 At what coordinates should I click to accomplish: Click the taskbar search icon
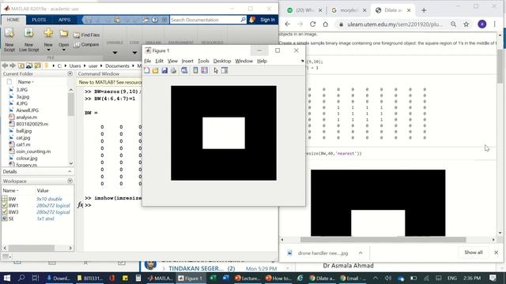tap(21, 278)
